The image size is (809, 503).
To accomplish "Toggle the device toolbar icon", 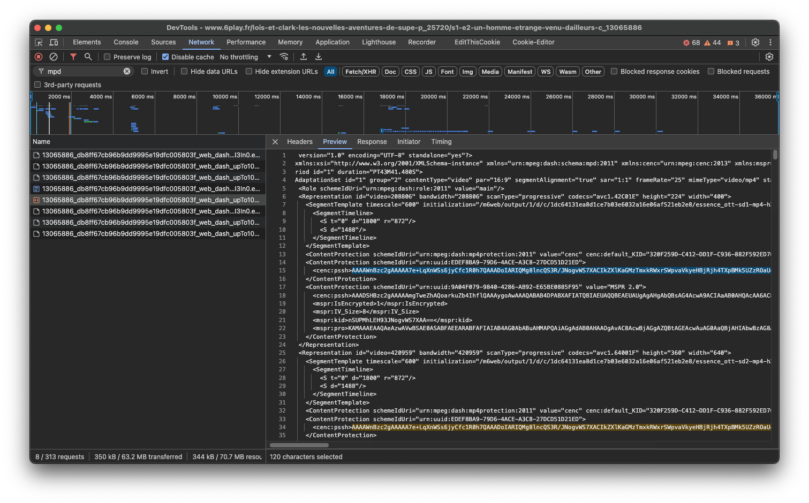I will tap(54, 42).
